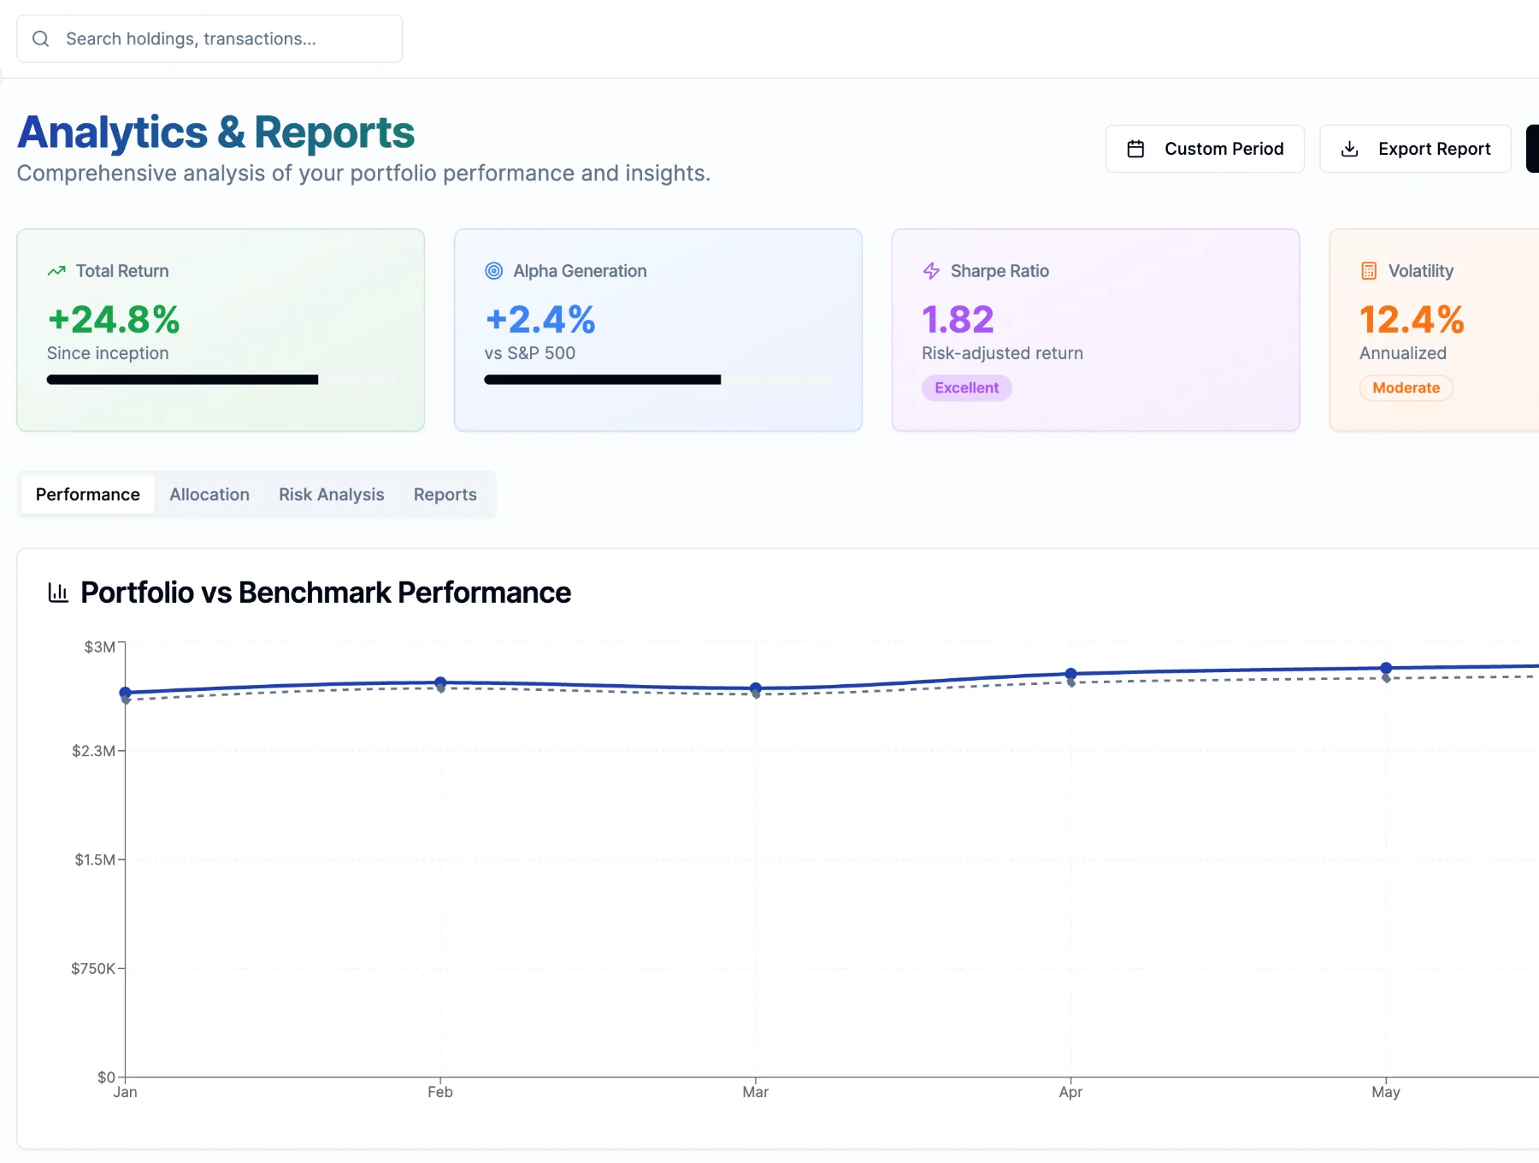Viewport: 1539px width, 1163px height.
Task: Click the $1.5M y-axis label
Action: point(95,859)
